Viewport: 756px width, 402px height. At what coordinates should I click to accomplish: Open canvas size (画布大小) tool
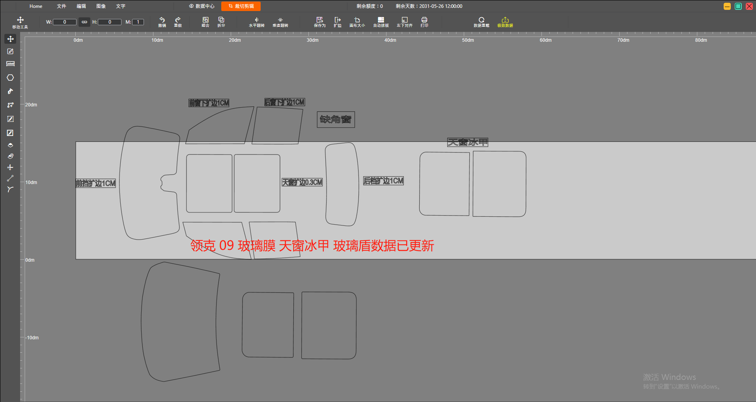(357, 22)
